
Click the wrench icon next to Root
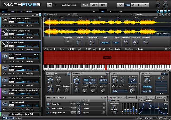point(45,49)
